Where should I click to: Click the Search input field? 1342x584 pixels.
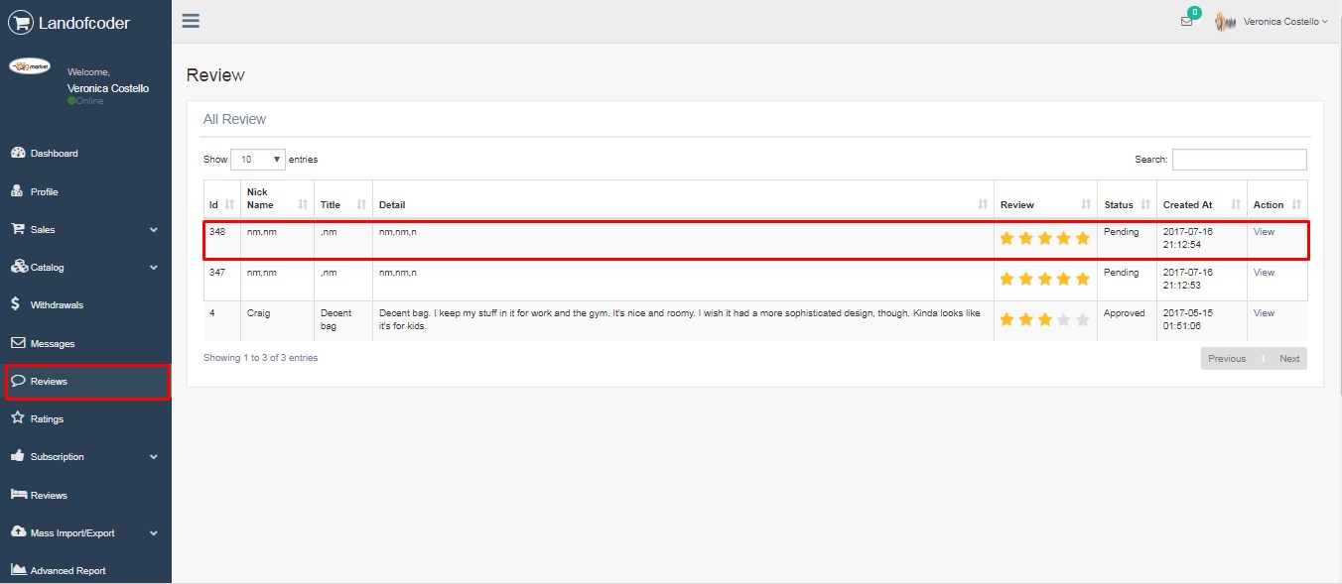click(x=1239, y=160)
